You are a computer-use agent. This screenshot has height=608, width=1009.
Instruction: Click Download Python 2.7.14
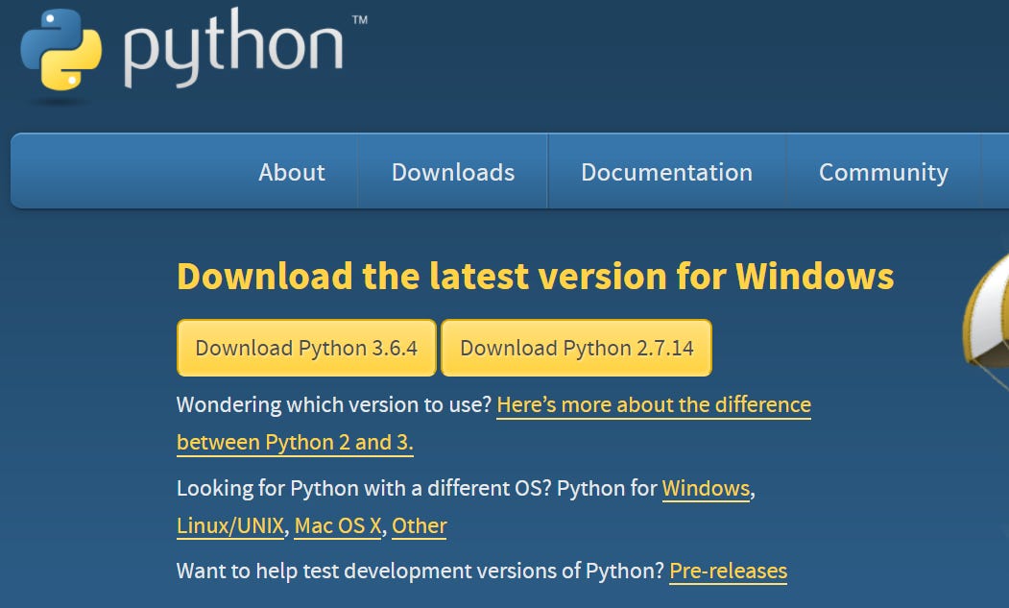tap(577, 348)
